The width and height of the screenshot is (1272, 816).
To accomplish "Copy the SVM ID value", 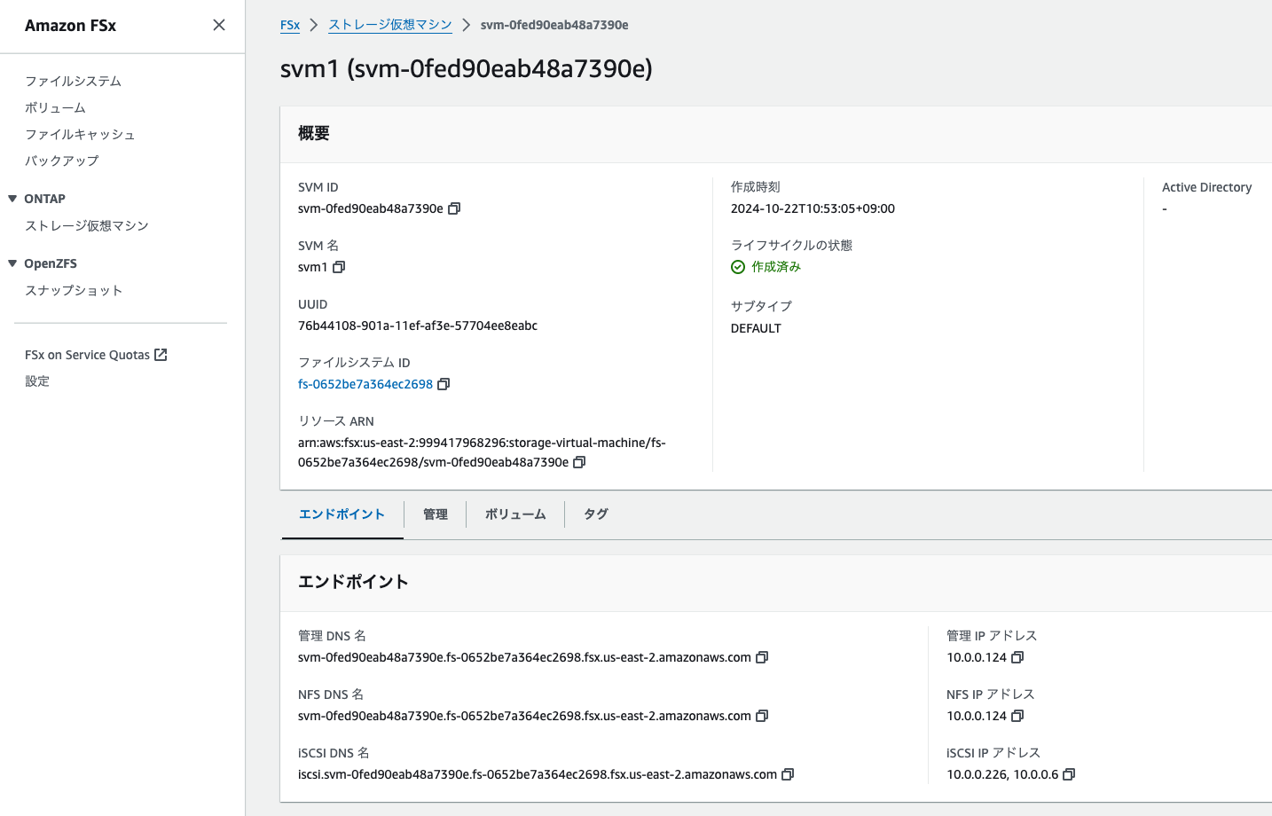I will pyautogui.click(x=454, y=208).
